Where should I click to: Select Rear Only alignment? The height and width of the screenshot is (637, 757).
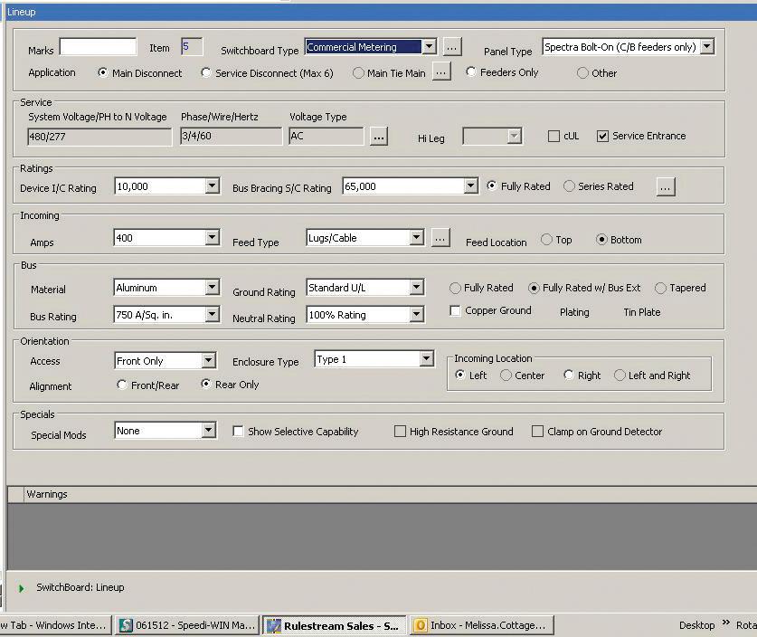click(x=206, y=384)
